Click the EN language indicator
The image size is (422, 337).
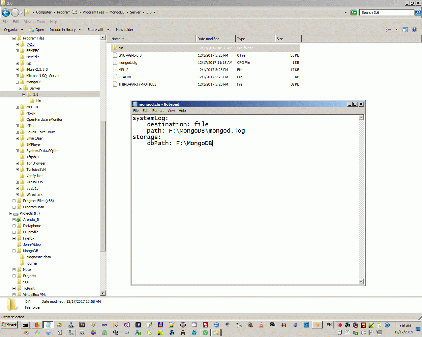pos(329,325)
